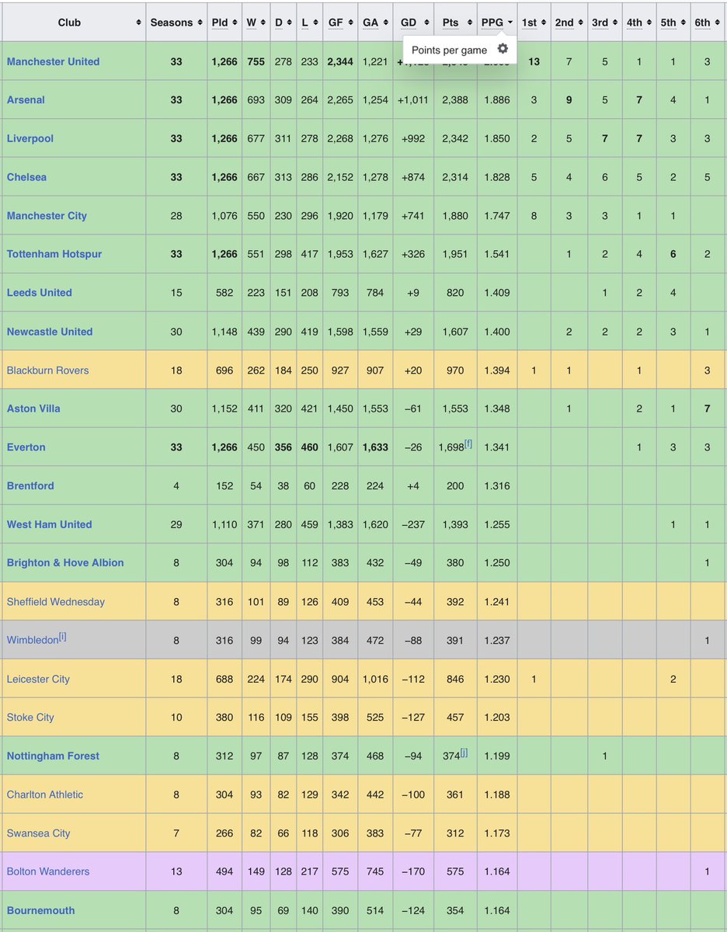
Task: Open Charlton Athletic club link
Action: click(44, 795)
